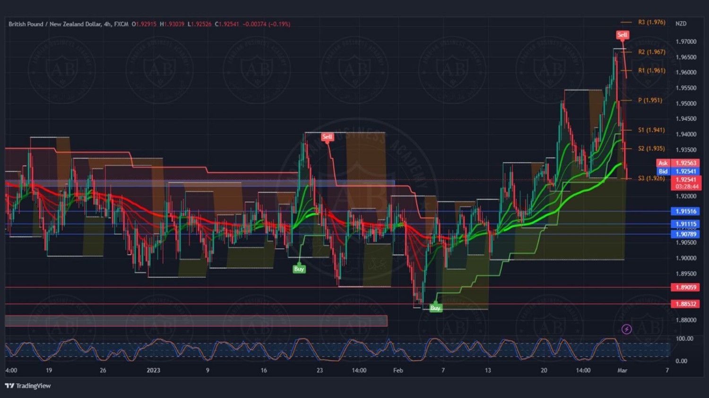Click the oscillator 0.00 scale value
Image resolution: width=709 pixels, height=398 pixels.
pos(681,361)
